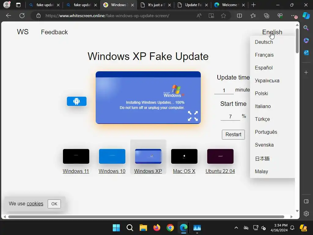The height and width of the screenshot is (235, 313).
Task: Click the blue Android robot button
Action: (x=77, y=101)
